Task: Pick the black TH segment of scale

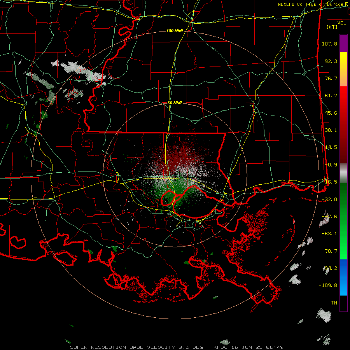Action: 343,303
